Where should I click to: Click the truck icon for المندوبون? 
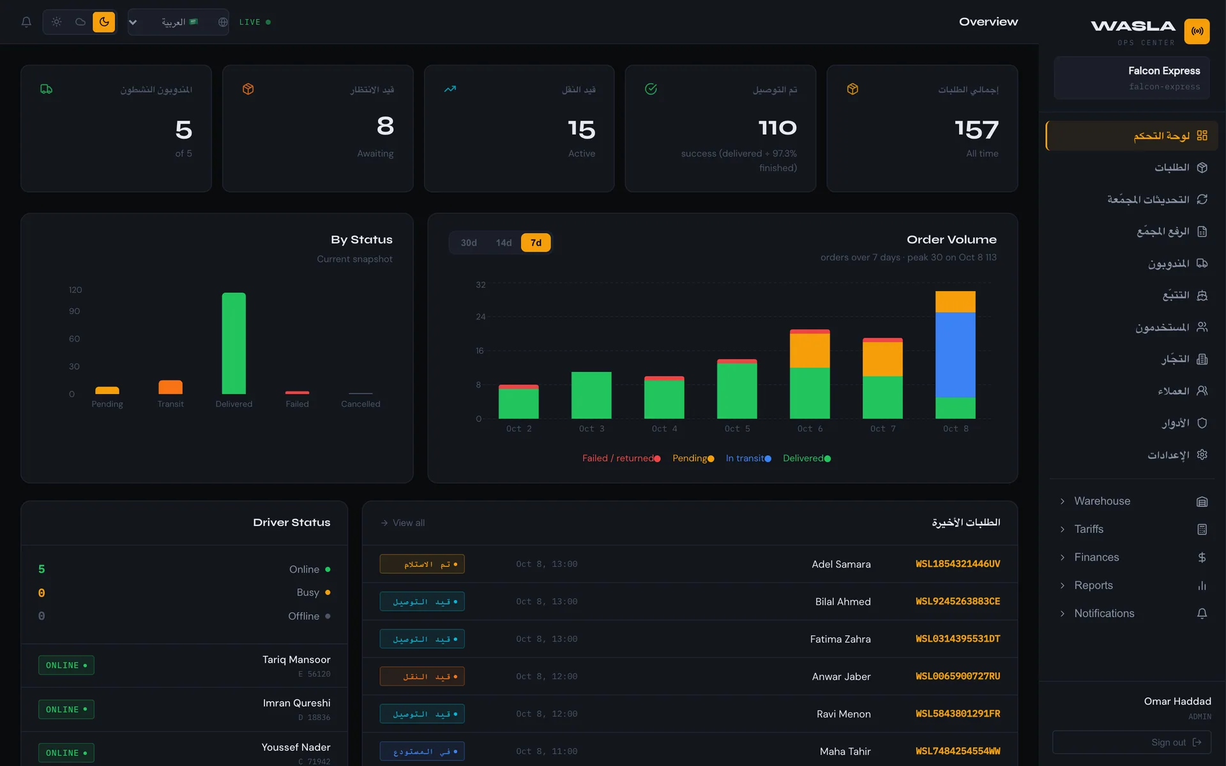pyautogui.click(x=1202, y=263)
